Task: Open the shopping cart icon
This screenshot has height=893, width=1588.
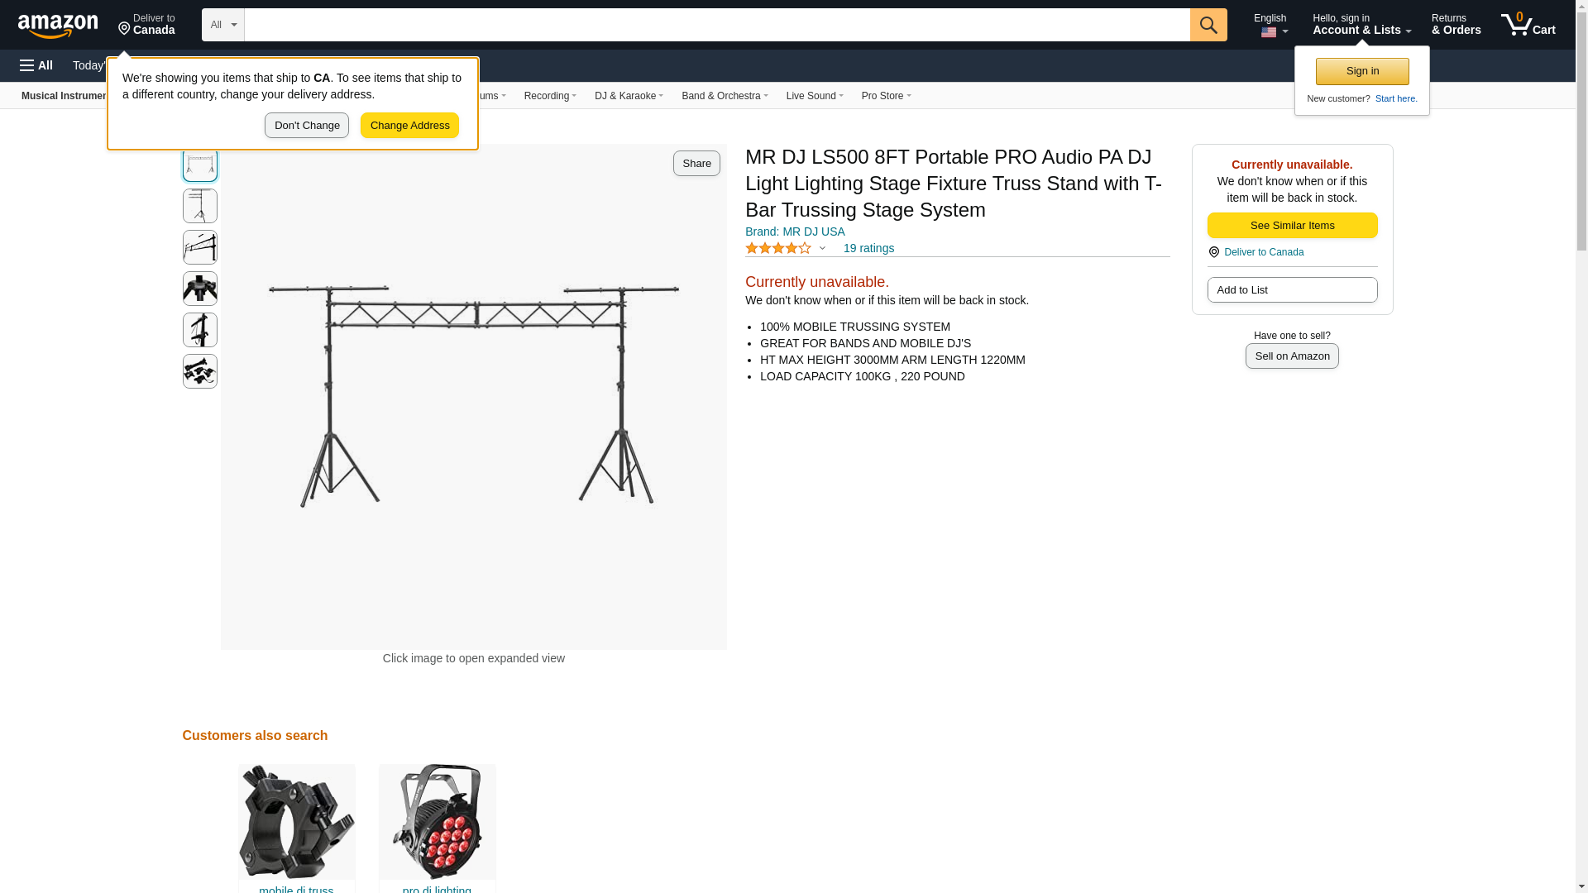Action: pyautogui.click(x=1528, y=24)
